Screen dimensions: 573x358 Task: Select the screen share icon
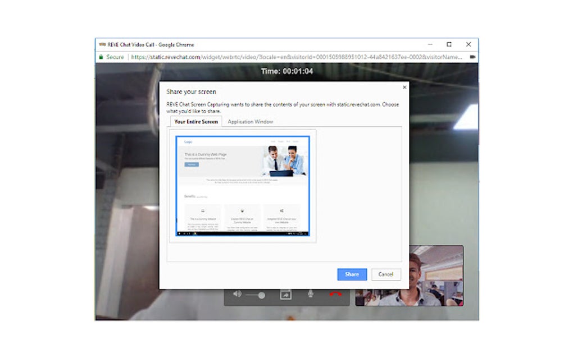tap(286, 293)
